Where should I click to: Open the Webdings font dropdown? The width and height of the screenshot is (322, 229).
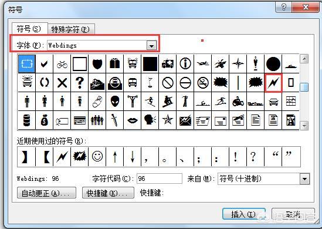point(151,45)
